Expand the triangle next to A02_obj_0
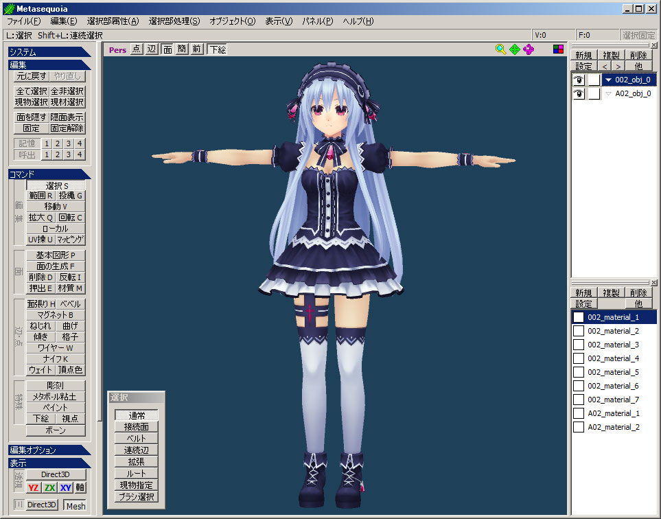The image size is (661, 519). (608, 93)
